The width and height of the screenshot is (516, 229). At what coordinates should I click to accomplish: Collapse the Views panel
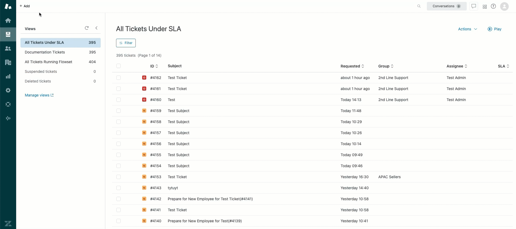(x=96, y=28)
